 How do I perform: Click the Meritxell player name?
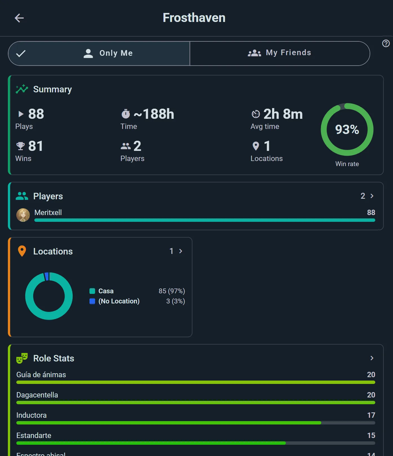click(x=48, y=213)
